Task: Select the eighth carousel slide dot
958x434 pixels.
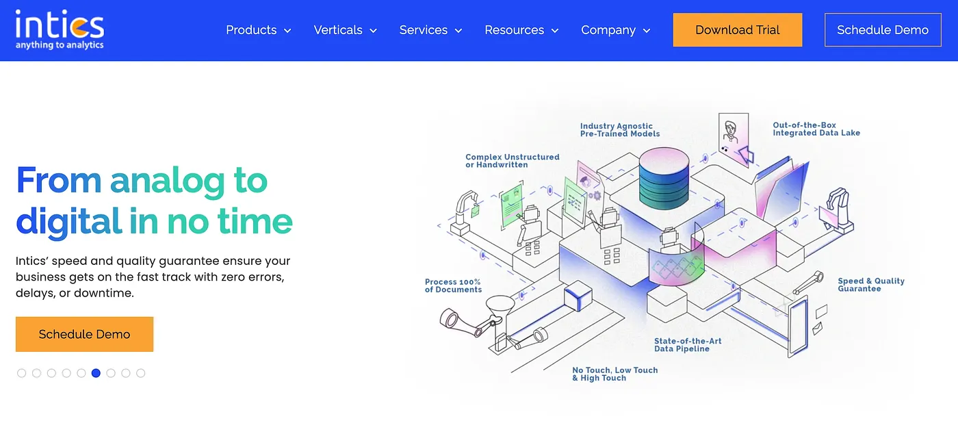Action: coord(126,373)
